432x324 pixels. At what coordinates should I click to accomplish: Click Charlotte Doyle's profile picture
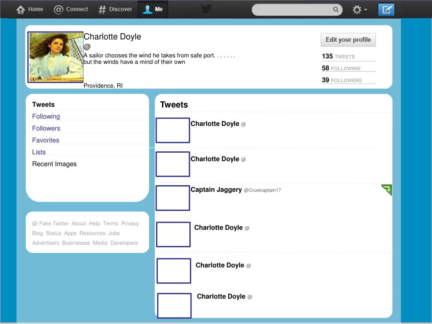click(55, 57)
